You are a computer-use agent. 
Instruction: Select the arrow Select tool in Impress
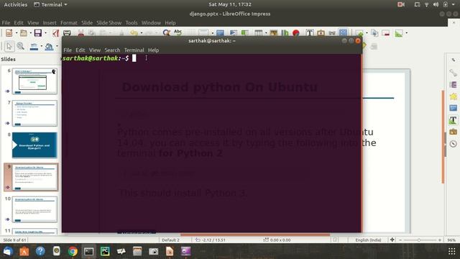click(9, 46)
